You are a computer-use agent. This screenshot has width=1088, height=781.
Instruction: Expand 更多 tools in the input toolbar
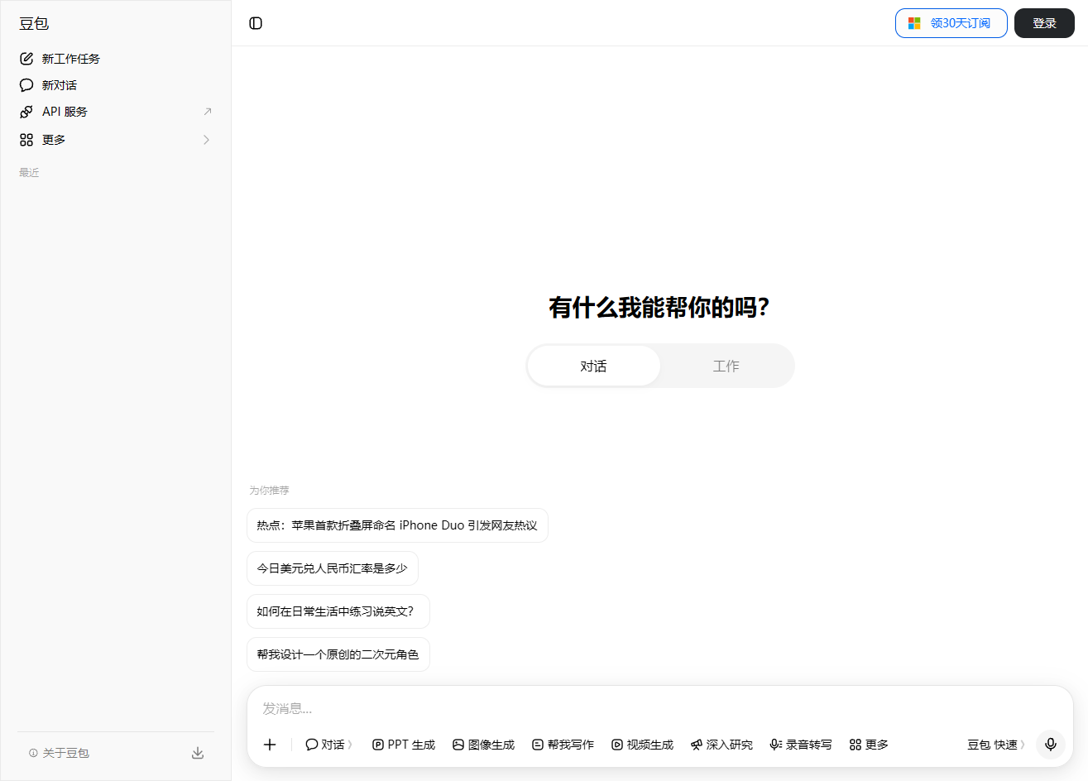pyautogui.click(x=869, y=745)
